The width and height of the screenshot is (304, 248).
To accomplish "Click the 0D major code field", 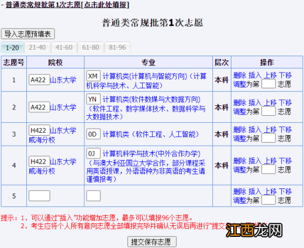I will pos(94,134).
